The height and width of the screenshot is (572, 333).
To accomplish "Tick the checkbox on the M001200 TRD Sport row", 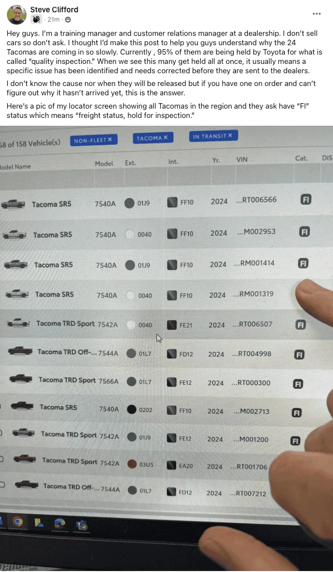I will (0, 432).
